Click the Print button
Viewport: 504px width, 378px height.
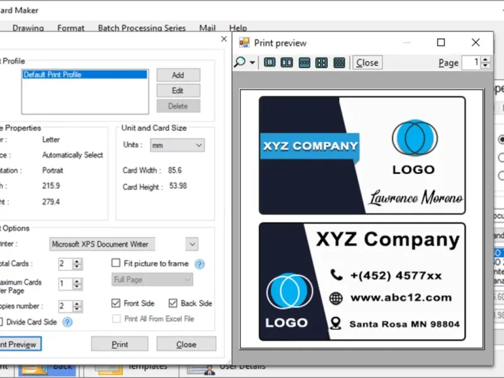point(120,344)
